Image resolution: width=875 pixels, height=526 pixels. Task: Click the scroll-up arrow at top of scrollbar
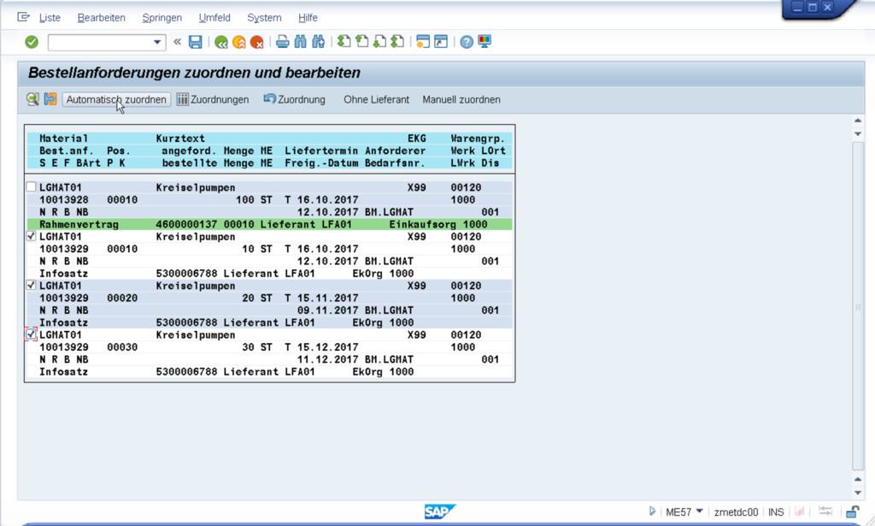coord(858,121)
